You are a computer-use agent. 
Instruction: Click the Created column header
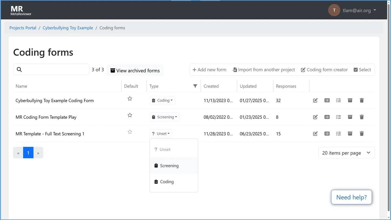(x=211, y=86)
